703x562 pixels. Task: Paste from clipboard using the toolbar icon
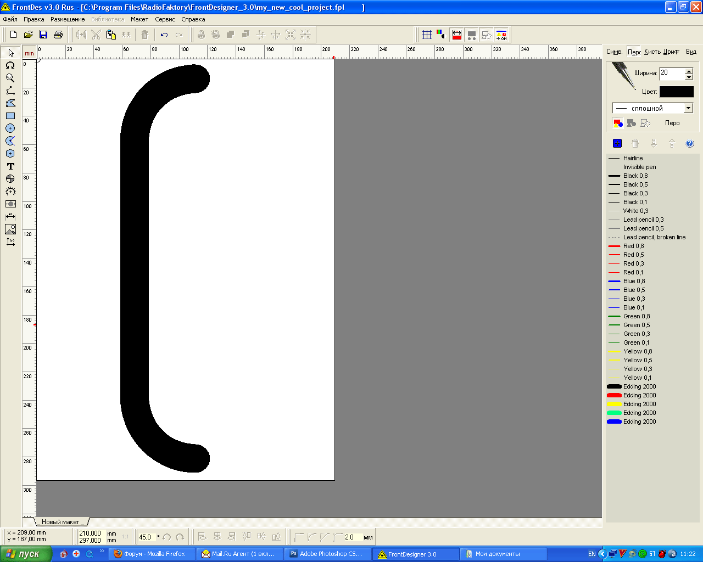coord(111,35)
